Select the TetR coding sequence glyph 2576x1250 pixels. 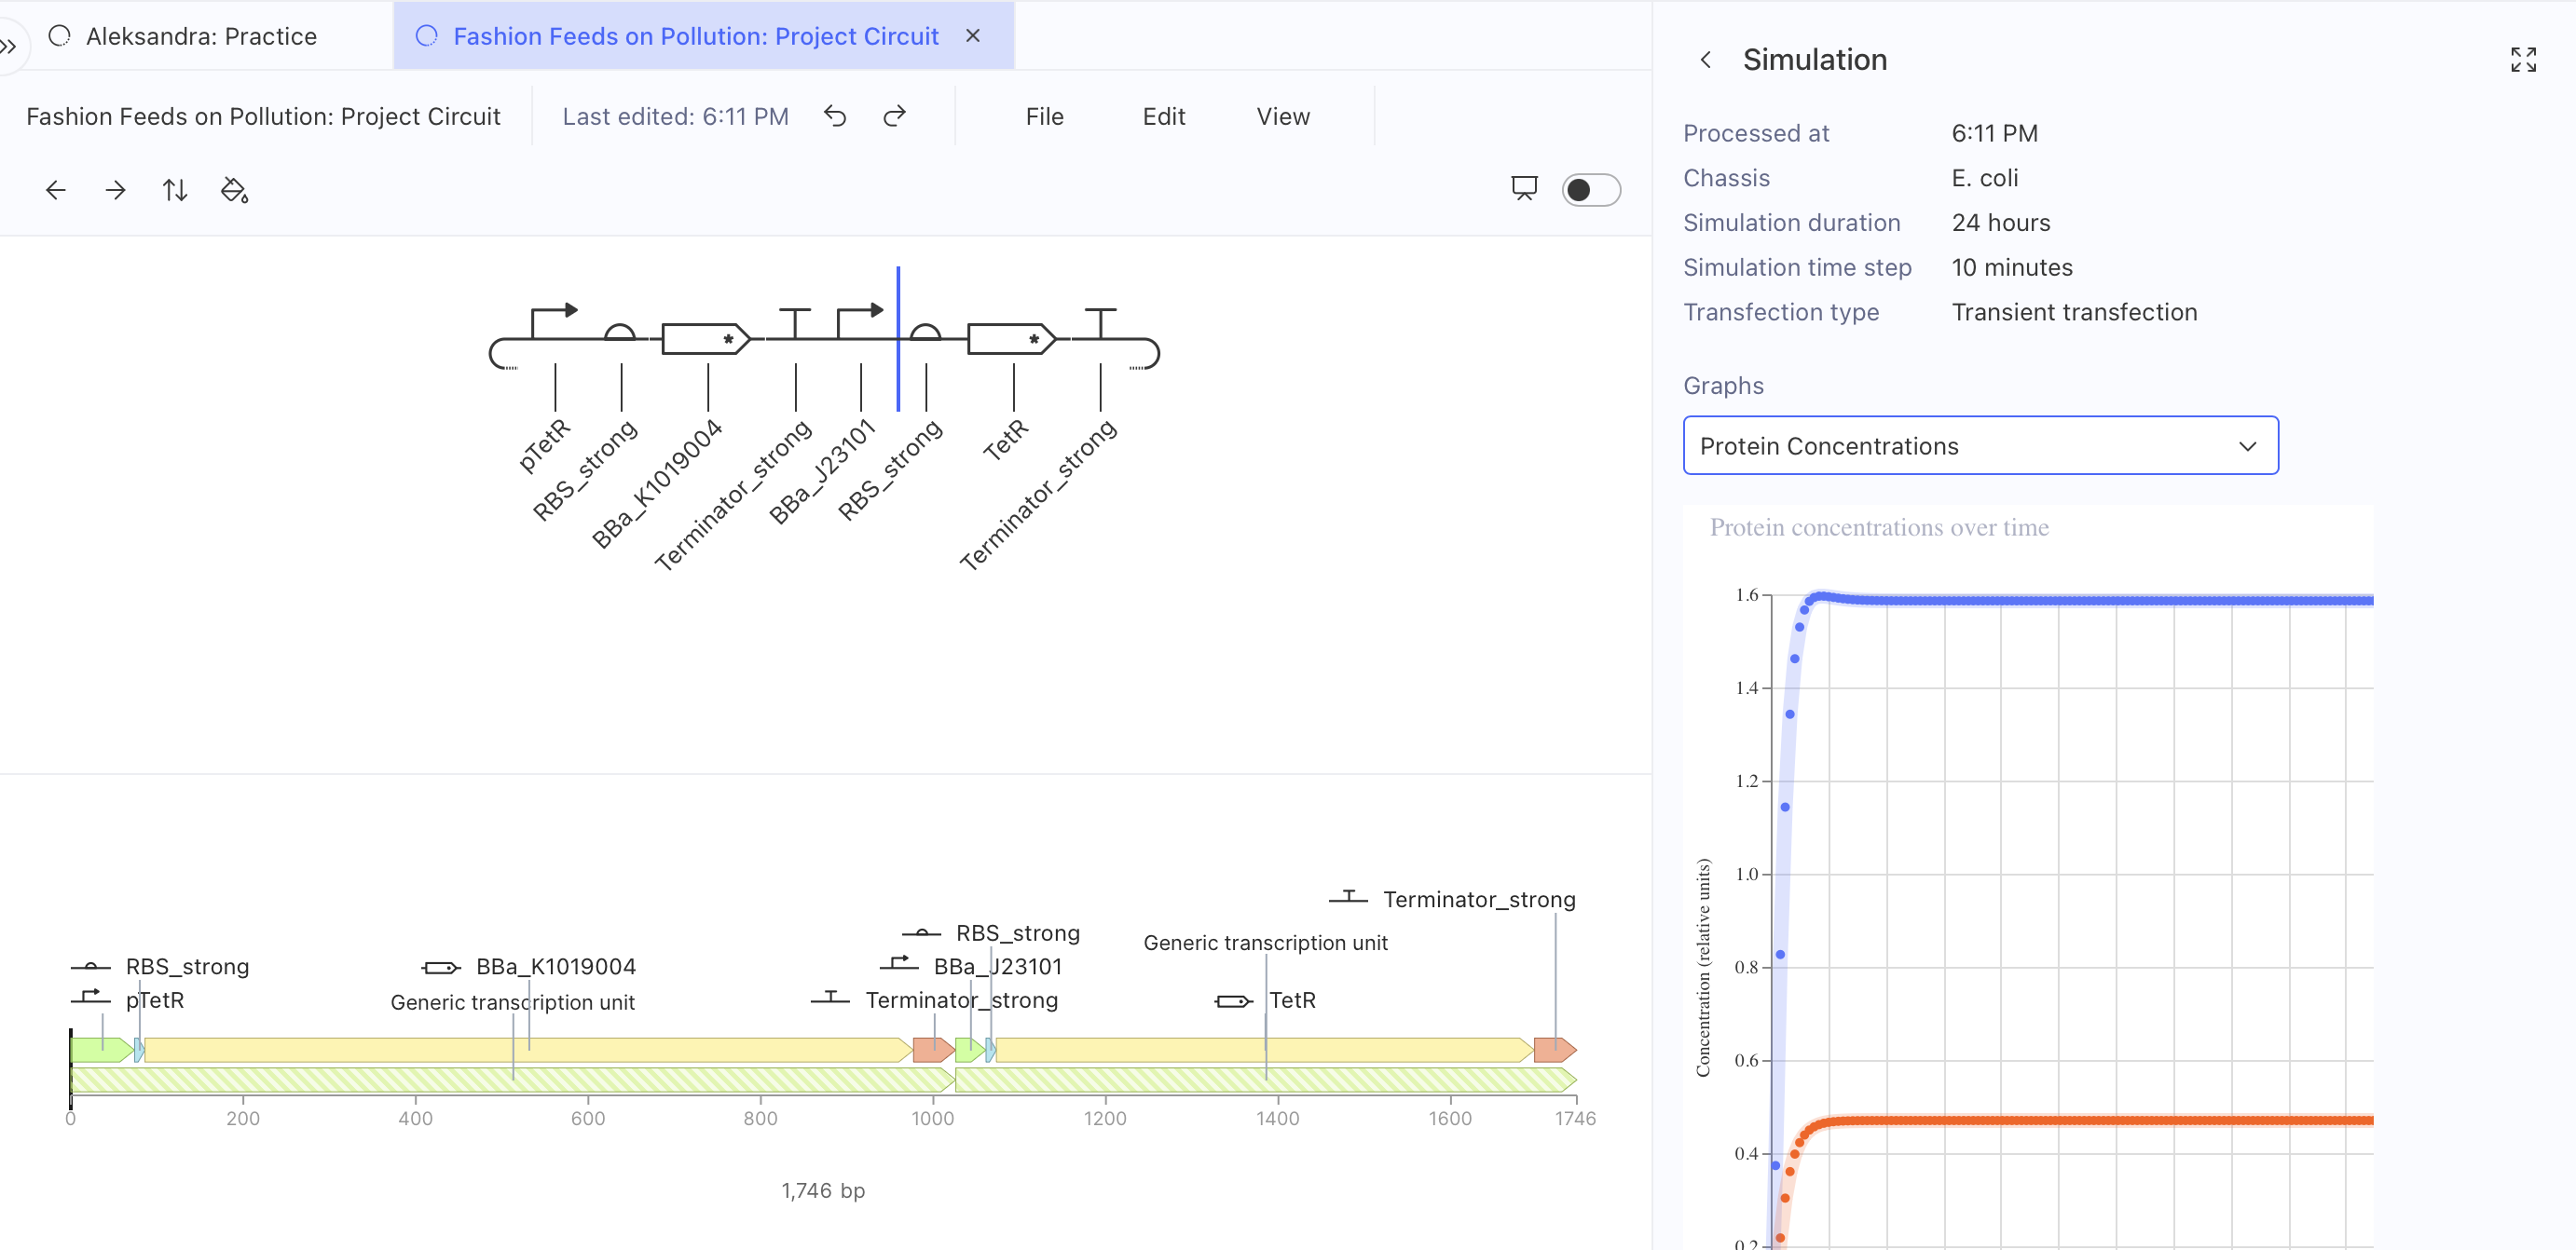click(1012, 339)
